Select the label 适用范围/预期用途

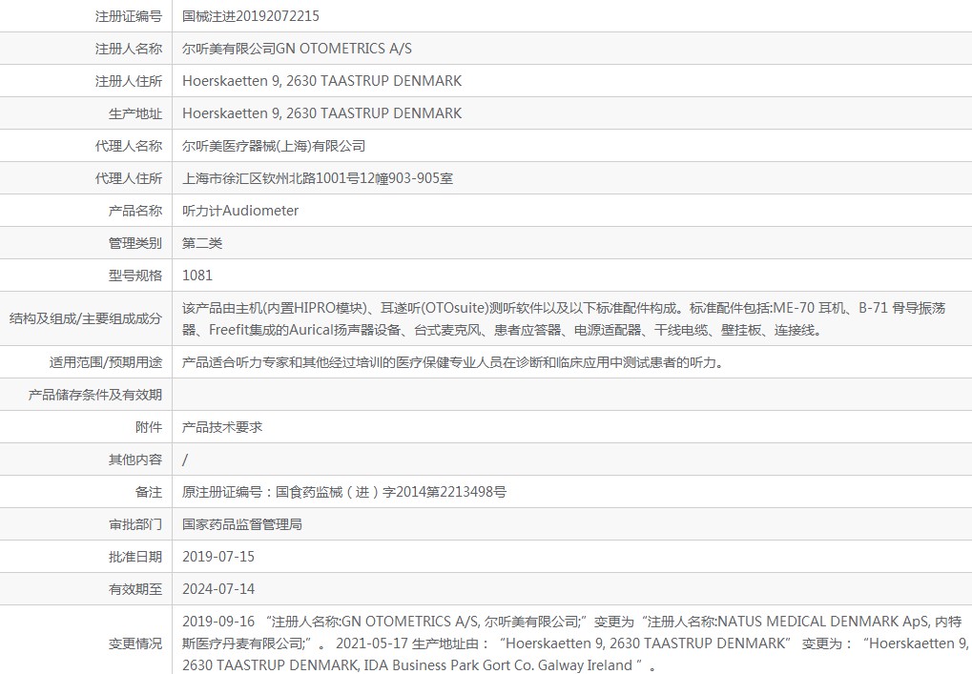(x=105, y=362)
